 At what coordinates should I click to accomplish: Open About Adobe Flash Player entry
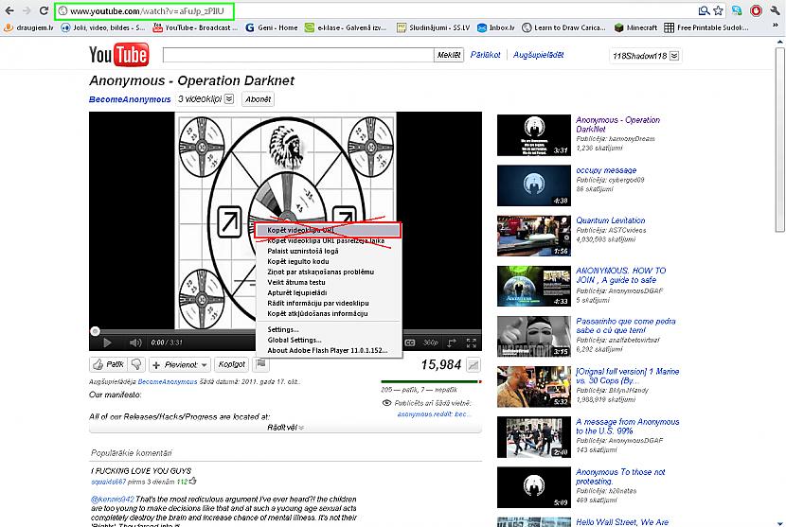coord(328,351)
